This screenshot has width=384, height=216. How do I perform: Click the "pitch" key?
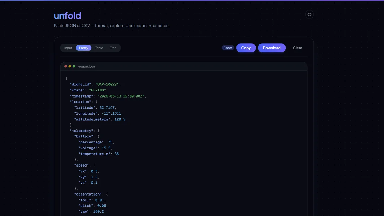(x=86, y=206)
